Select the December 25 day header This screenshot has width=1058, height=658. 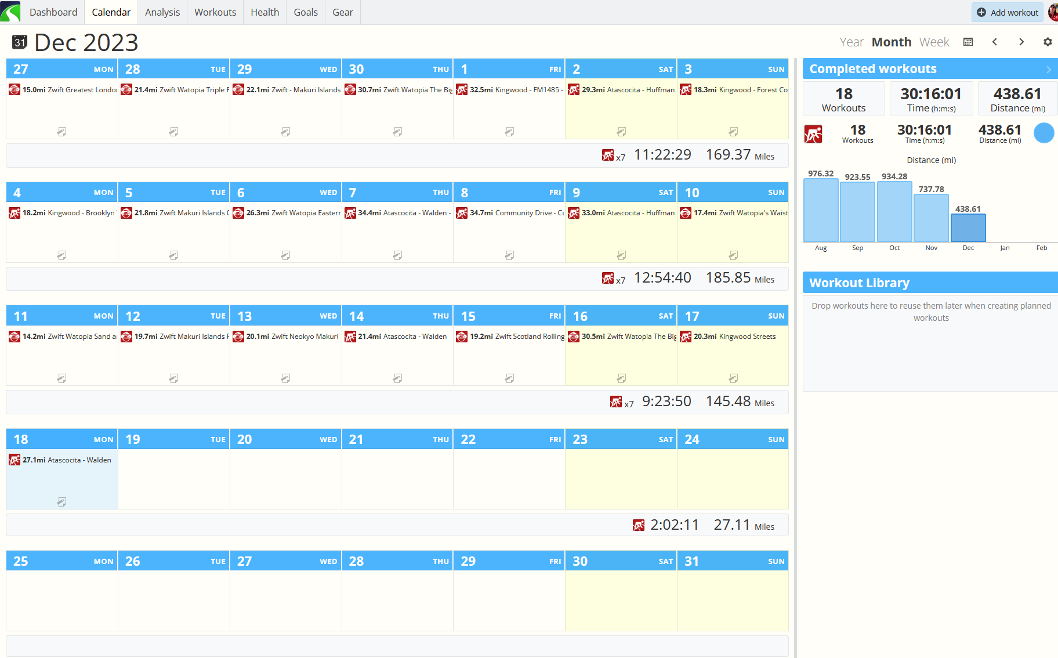click(x=62, y=561)
